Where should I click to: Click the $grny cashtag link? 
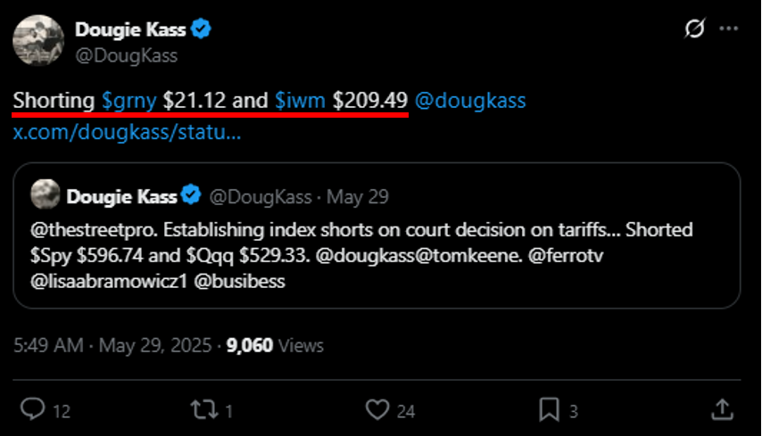click(x=128, y=101)
